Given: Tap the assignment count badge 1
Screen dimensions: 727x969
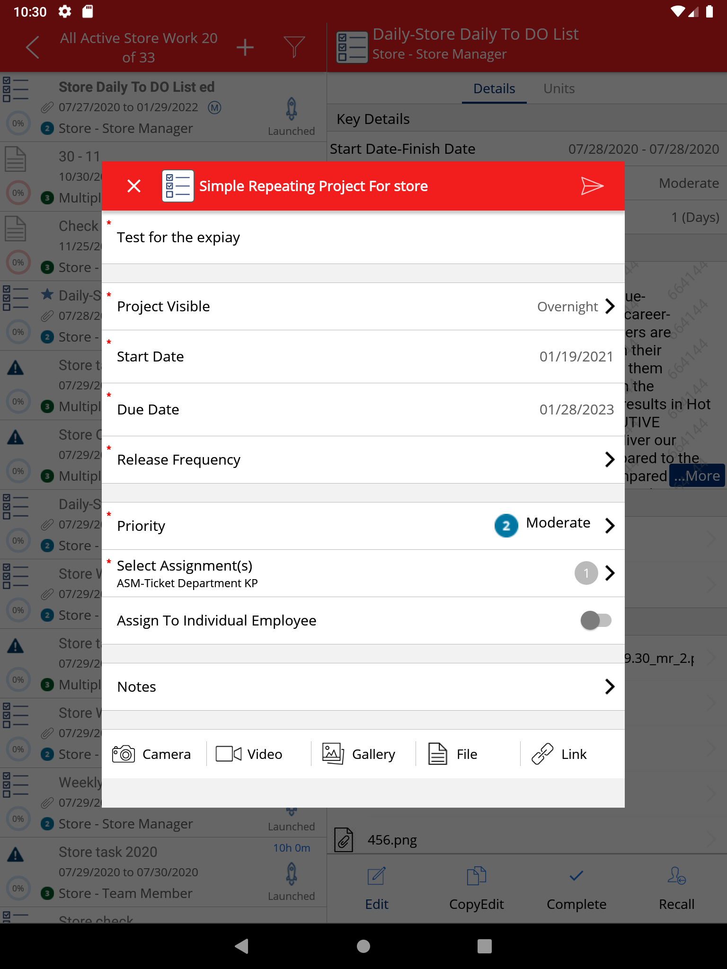Looking at the screenshot, I should (x=586, y=573).
